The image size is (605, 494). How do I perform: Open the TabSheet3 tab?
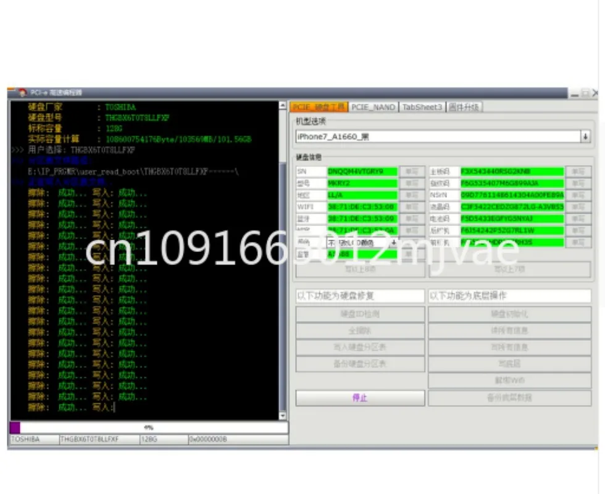pos(422,107)
